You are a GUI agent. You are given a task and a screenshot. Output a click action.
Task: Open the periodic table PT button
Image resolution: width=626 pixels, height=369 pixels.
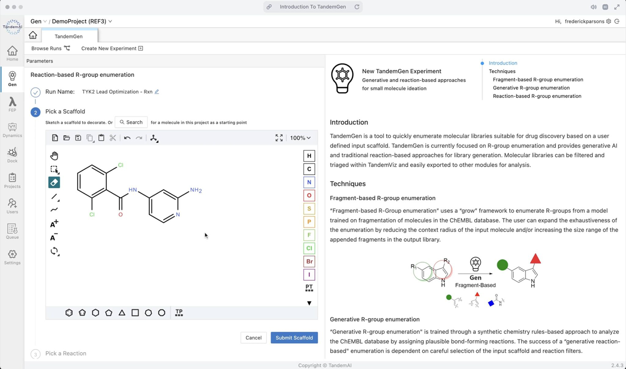(309, 288)
